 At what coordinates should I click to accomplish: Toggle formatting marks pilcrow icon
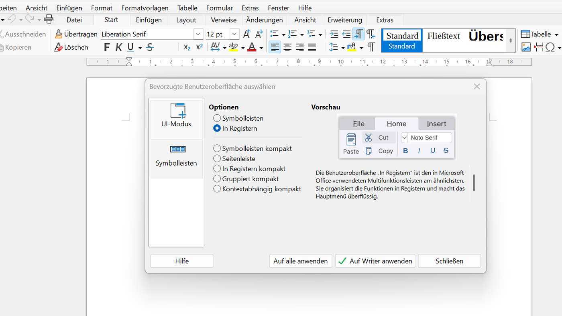pos(371,47)
